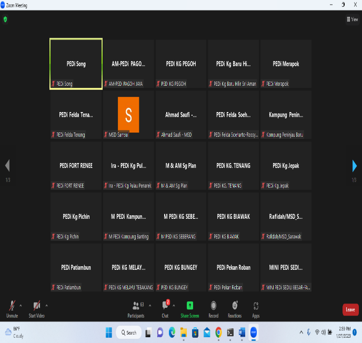Open Google Chrome from the taskbar
Viewport: 362px width, 343px height.
(x=218, y=332)
